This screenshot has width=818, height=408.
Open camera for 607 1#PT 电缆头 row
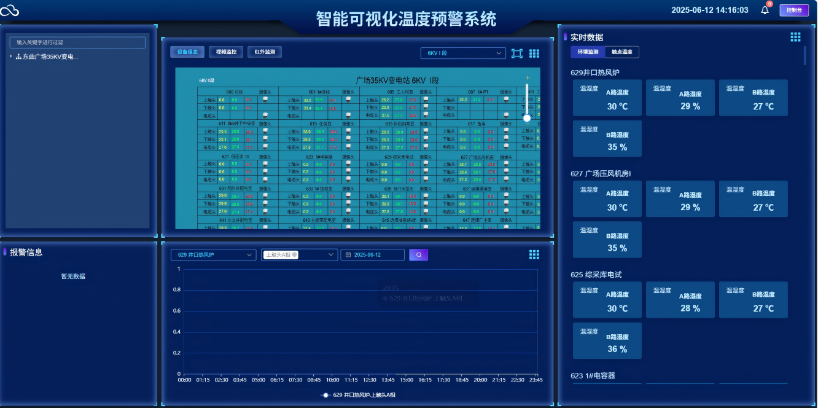(506, 116)
